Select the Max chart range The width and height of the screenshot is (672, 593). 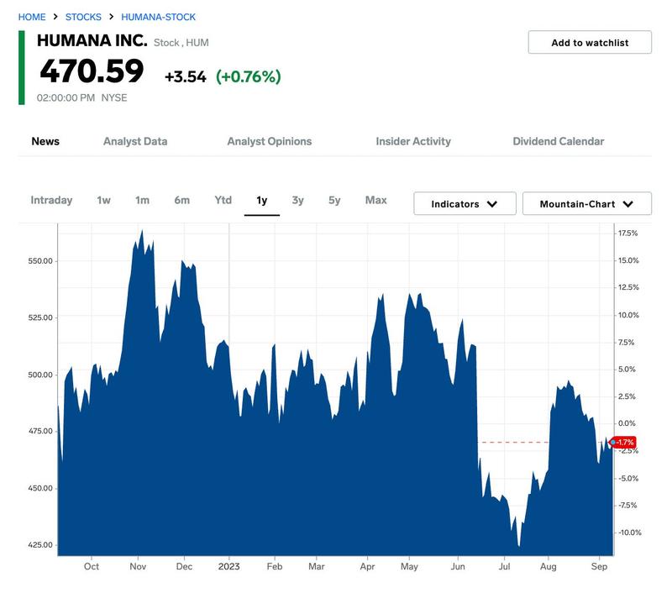[375, 200]
